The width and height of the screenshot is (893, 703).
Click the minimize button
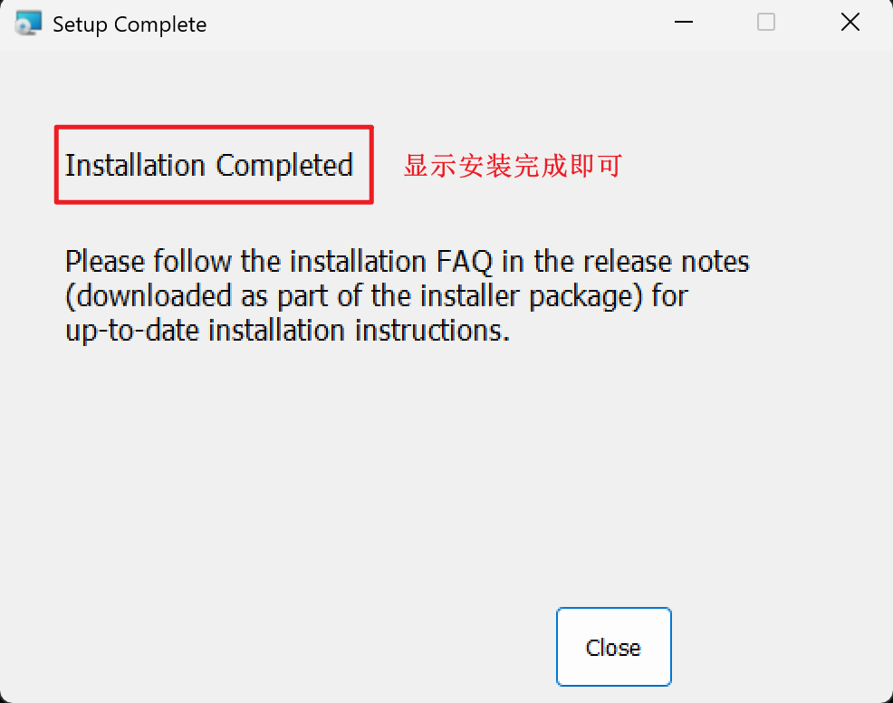[683, 22]
